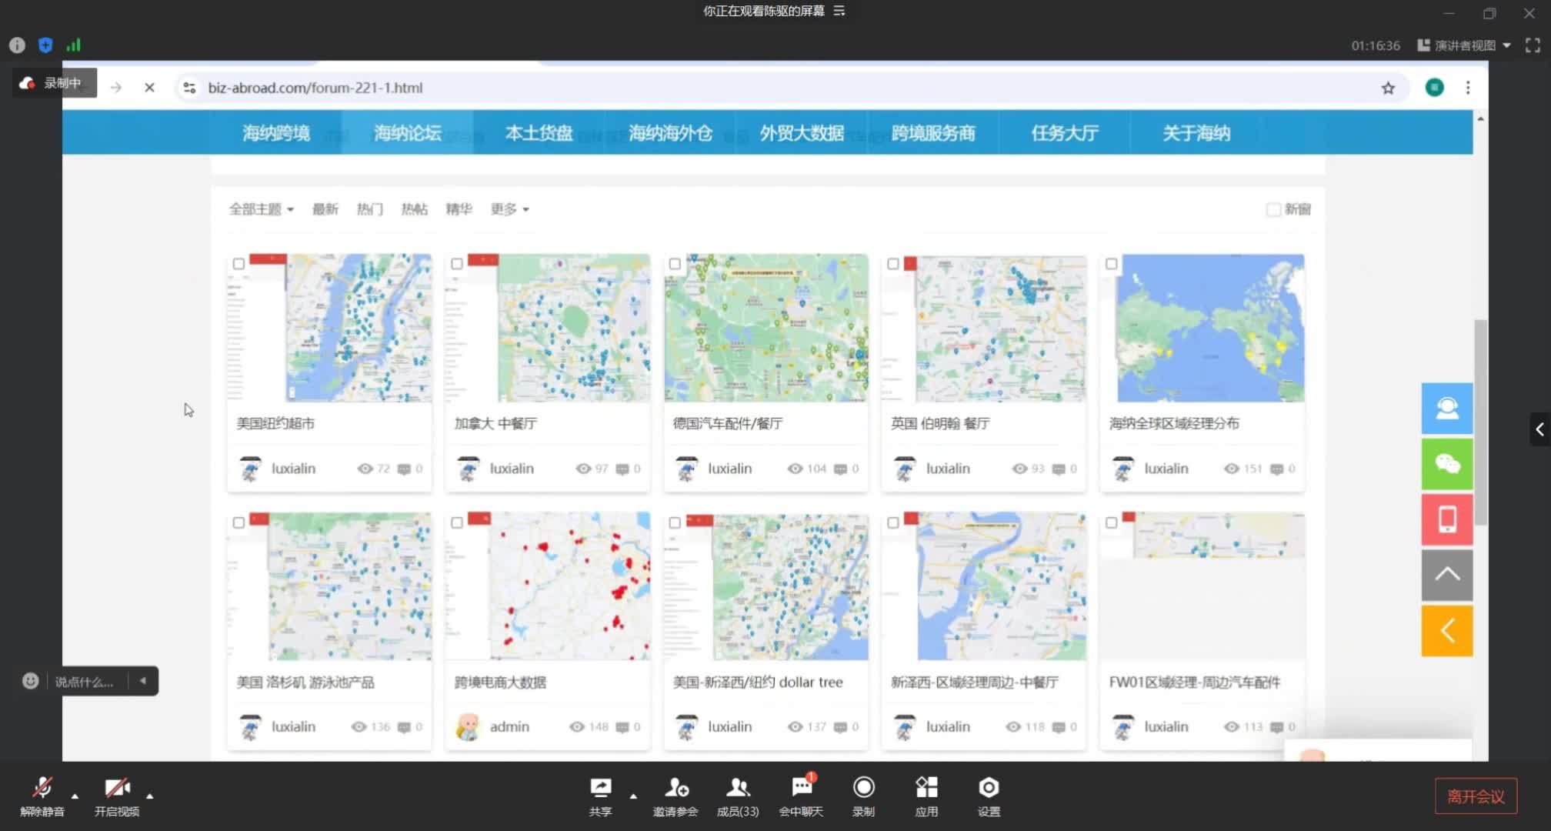Image resolution: width=1551 pixels, height=831 pixels.
Task: Open the 任务大厅 navigation tab
Action: pos(1065,133)
